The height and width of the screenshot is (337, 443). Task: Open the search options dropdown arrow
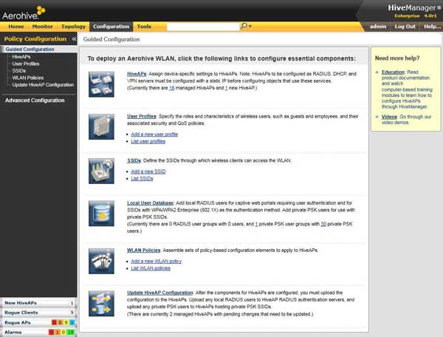[250, 27]
